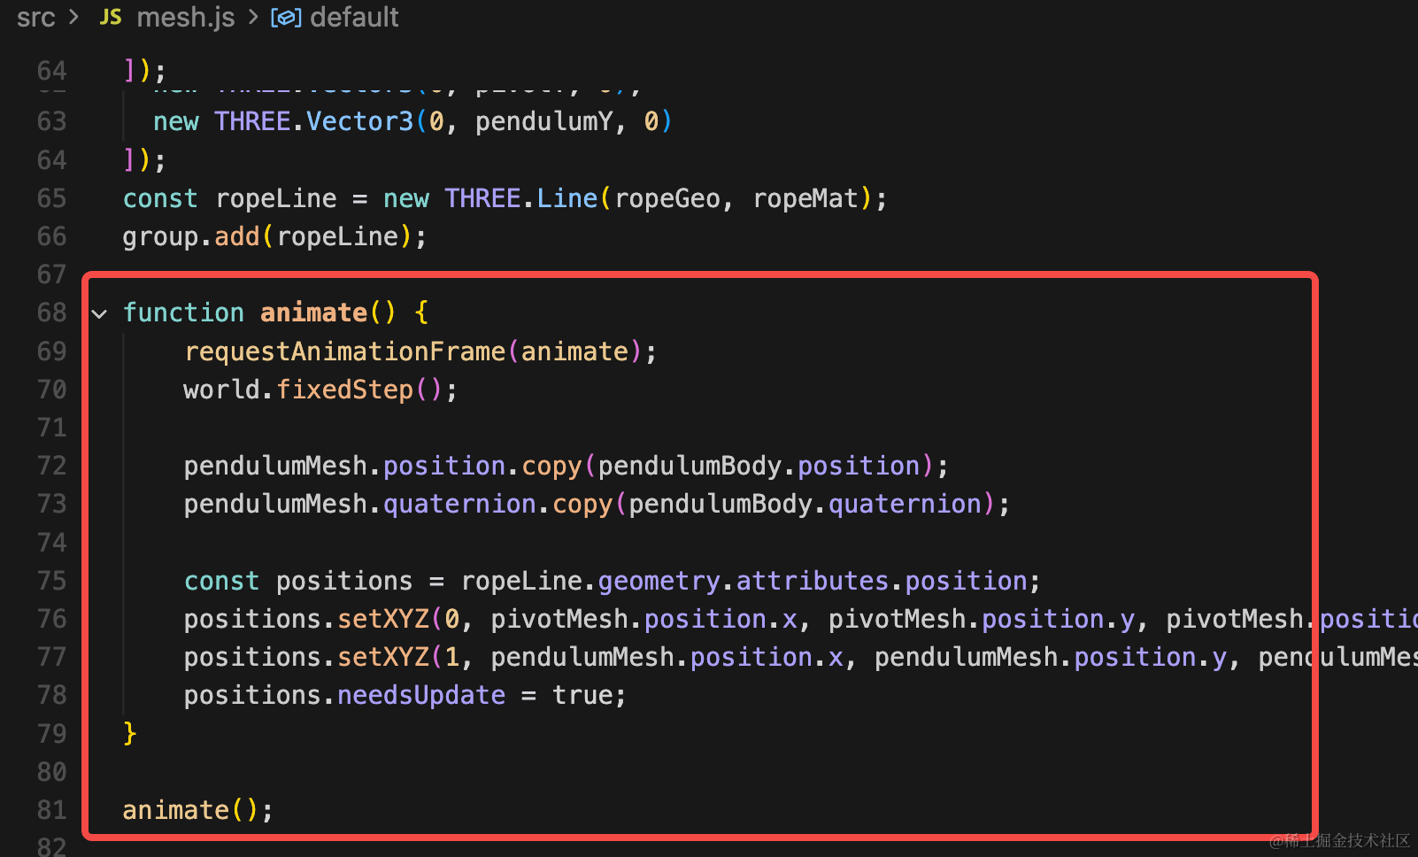Image resolution: width=1418 pixels, height=857 pixels.
Task: Click "requestAnimationFrame" in the code
Action: [x=345, y=351]
